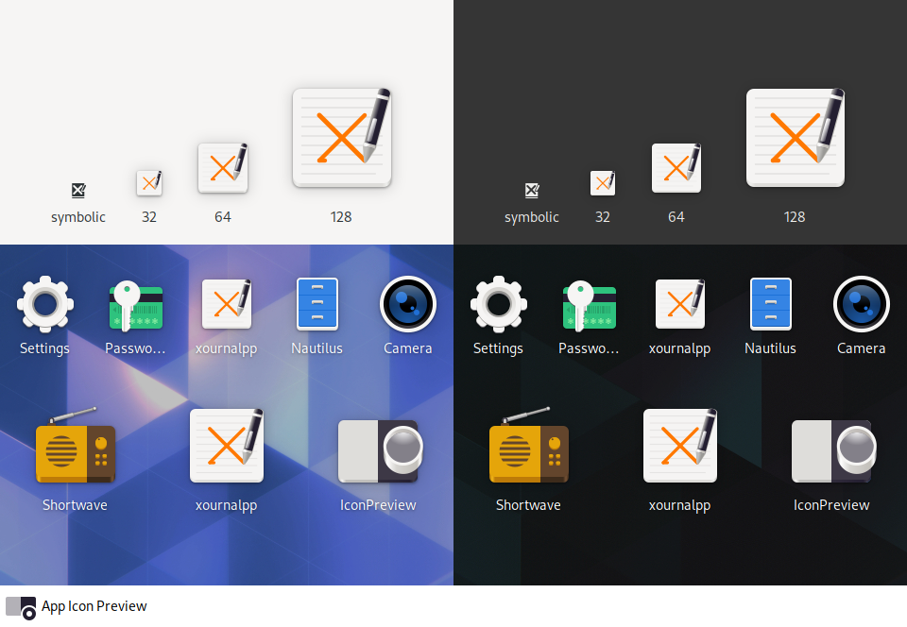The image size is (907, 627).
Task: Click the '64' label in dark panel
Action: tap(676, 216)
